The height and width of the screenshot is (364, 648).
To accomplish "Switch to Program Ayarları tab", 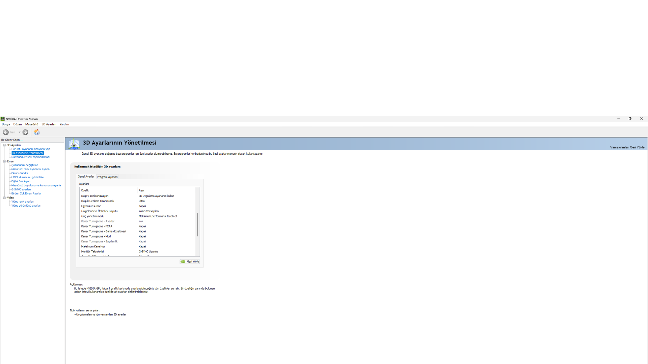I will 107,177.
